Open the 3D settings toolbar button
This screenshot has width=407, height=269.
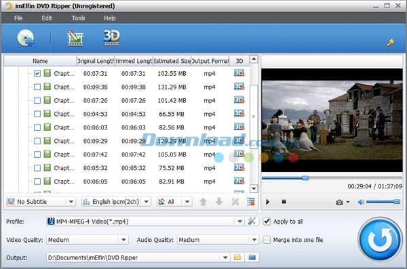coord(111,38)
